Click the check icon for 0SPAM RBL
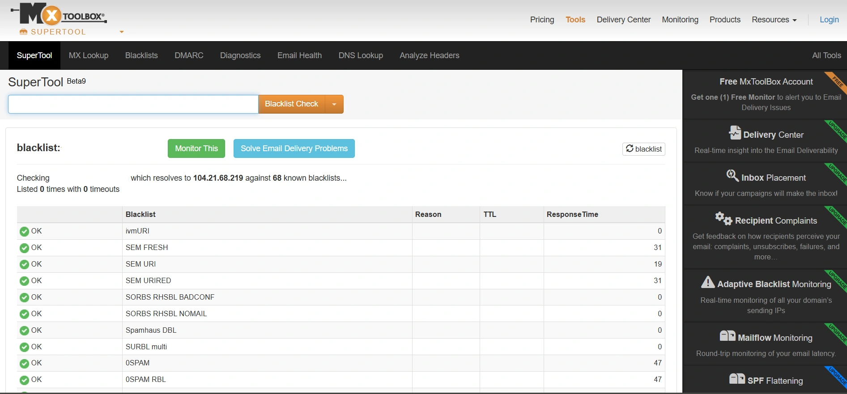 [x=24, y=380]
